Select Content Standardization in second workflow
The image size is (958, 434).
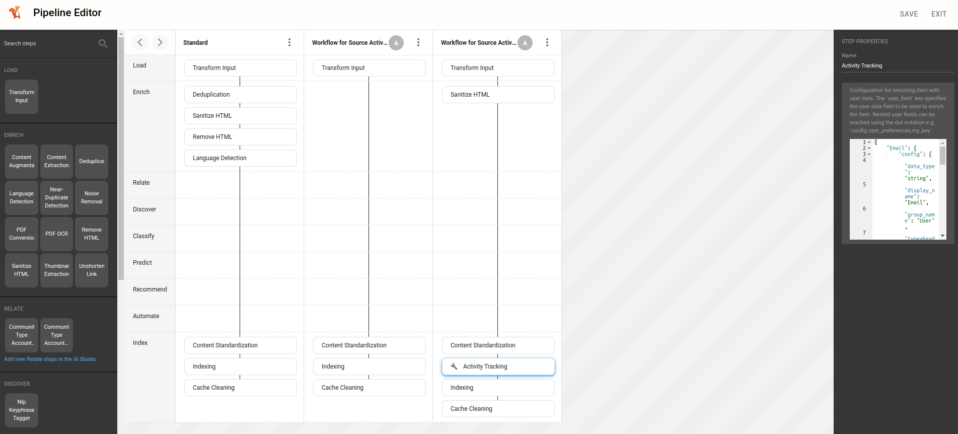click(x=370, y=345)
